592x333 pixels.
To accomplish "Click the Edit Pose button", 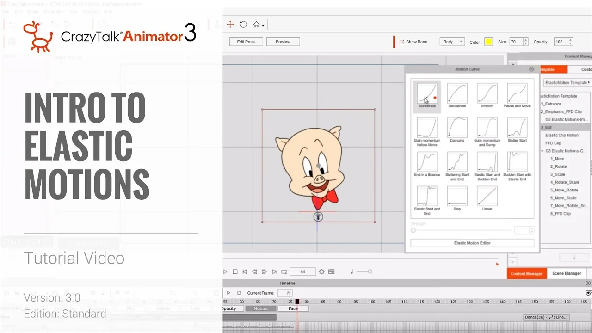I will click(x=246, y=42).
